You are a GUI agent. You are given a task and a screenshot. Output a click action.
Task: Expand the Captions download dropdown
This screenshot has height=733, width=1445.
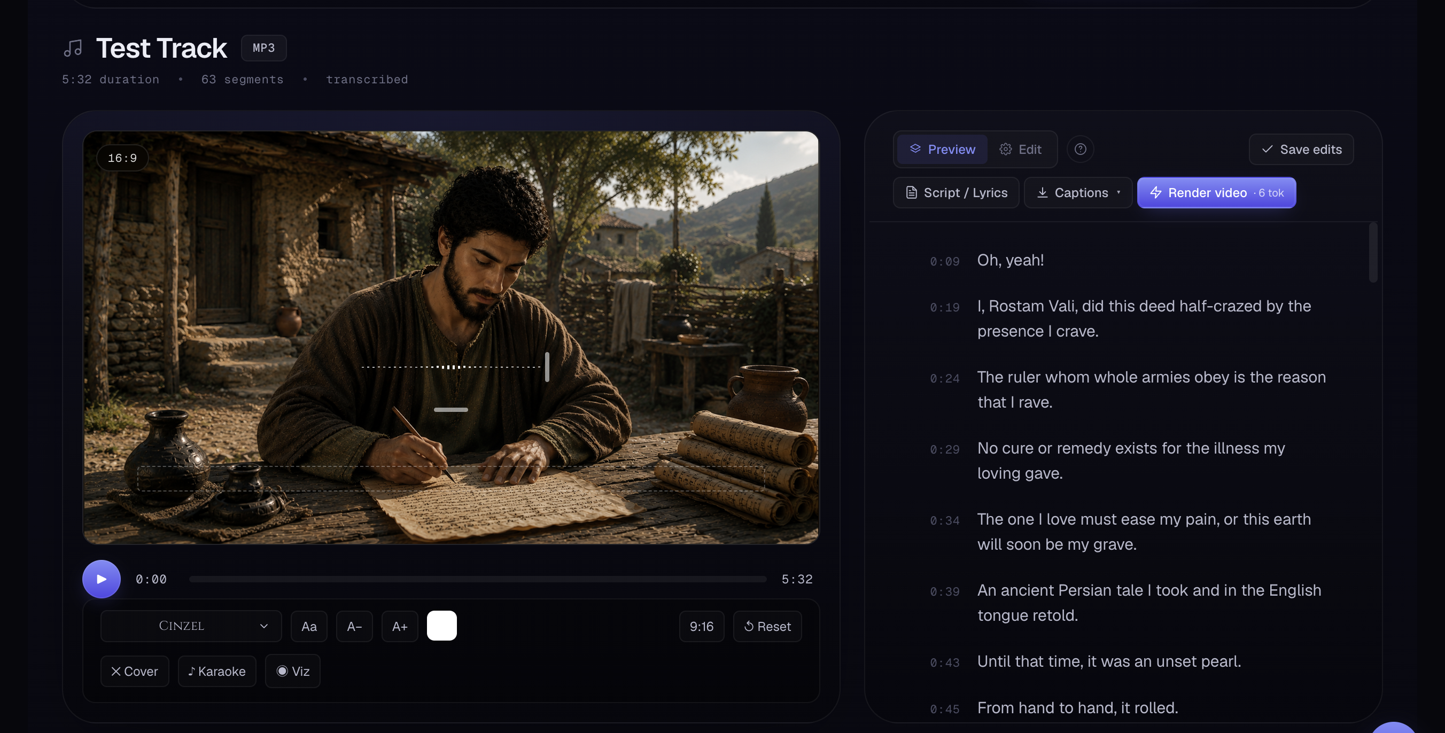pos(1077,192)
